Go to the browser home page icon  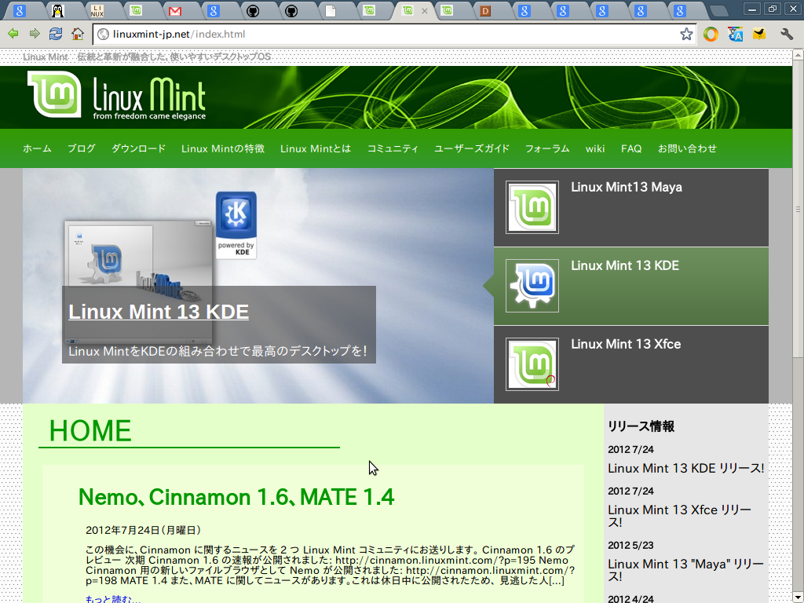(77, 34)
